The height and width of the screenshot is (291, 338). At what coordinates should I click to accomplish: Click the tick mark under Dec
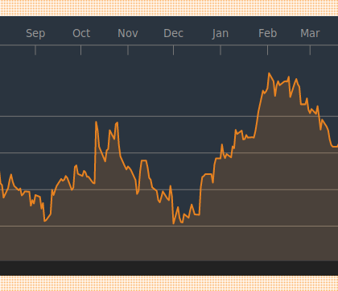pyautogui.click(x=173, y=50)
